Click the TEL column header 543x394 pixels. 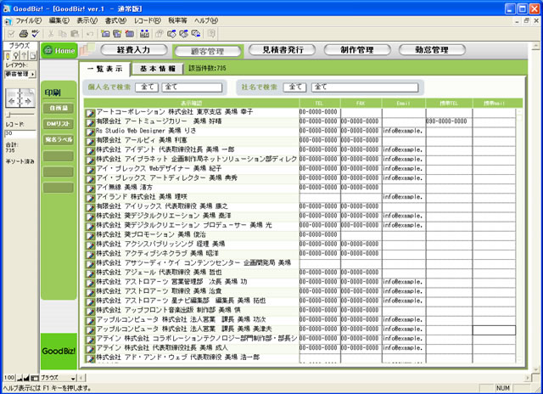[x=319, y=103]
